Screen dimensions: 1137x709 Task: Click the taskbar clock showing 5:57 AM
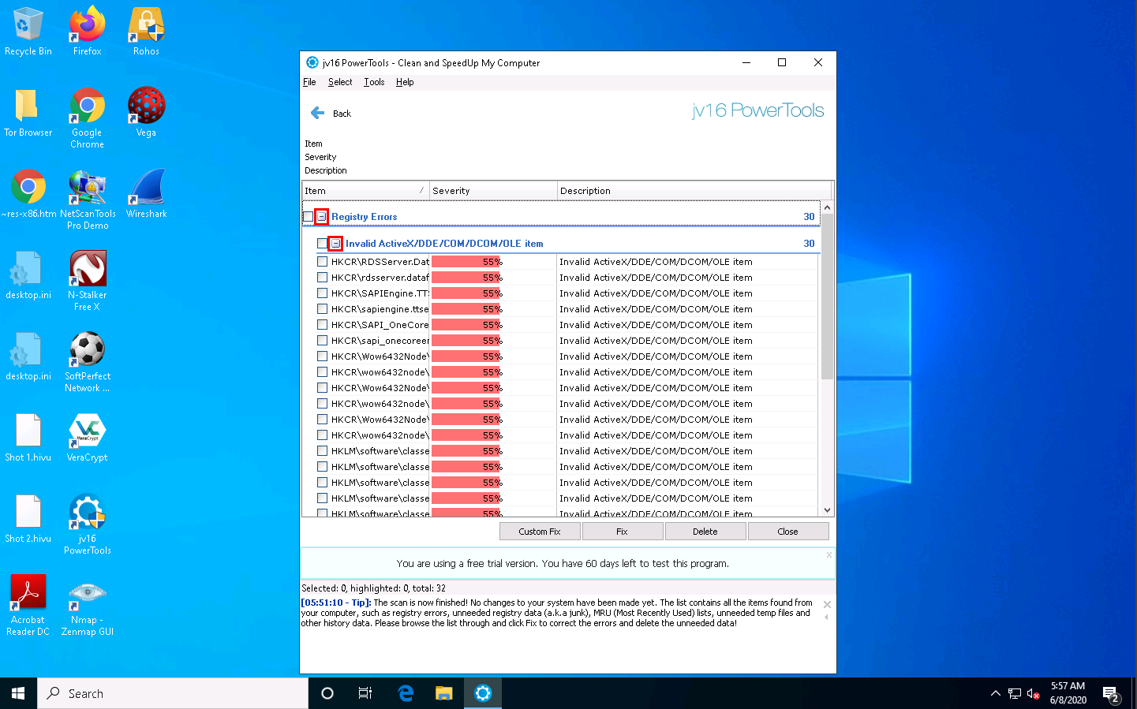(x=1068, y=693)
